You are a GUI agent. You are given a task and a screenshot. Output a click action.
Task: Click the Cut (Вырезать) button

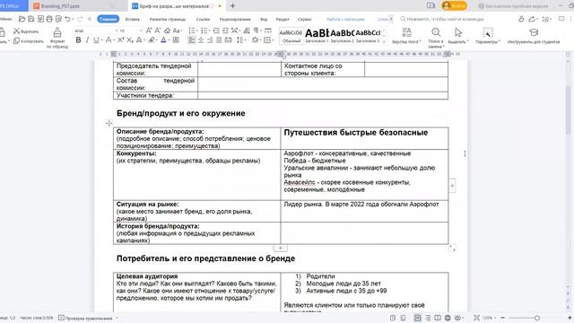tap(26, 31)
